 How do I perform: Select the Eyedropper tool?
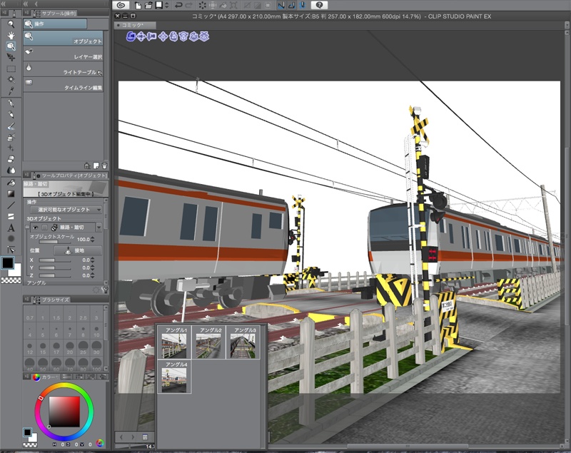click(x=9, y=88)
